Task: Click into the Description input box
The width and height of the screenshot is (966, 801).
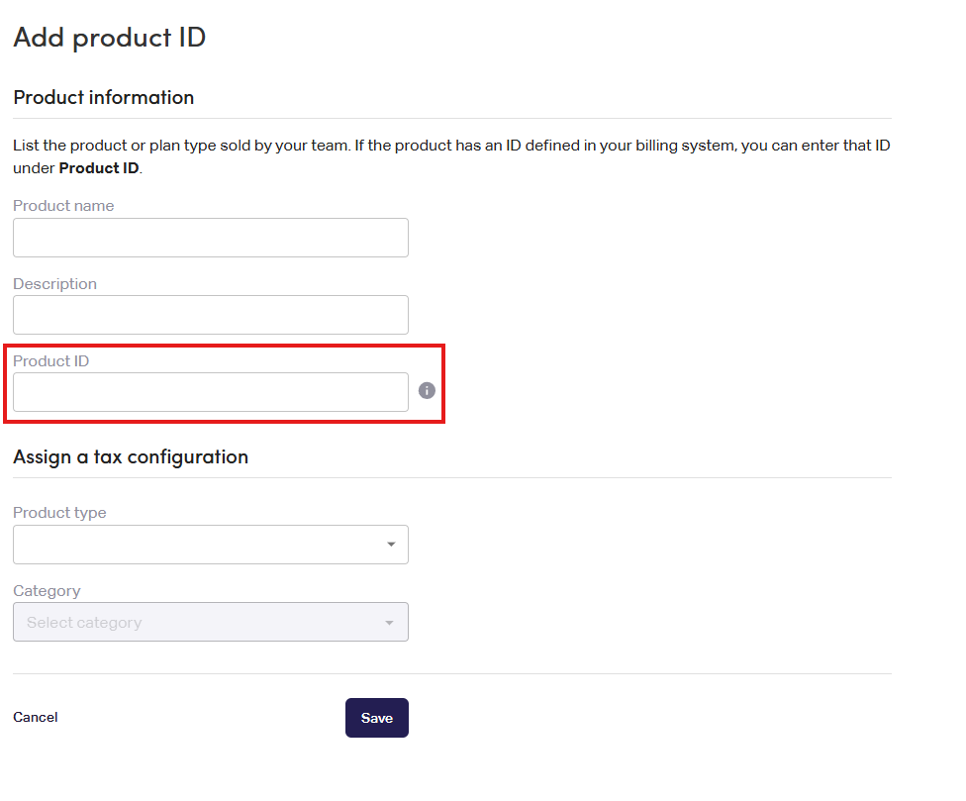Action: click(210, 315)
